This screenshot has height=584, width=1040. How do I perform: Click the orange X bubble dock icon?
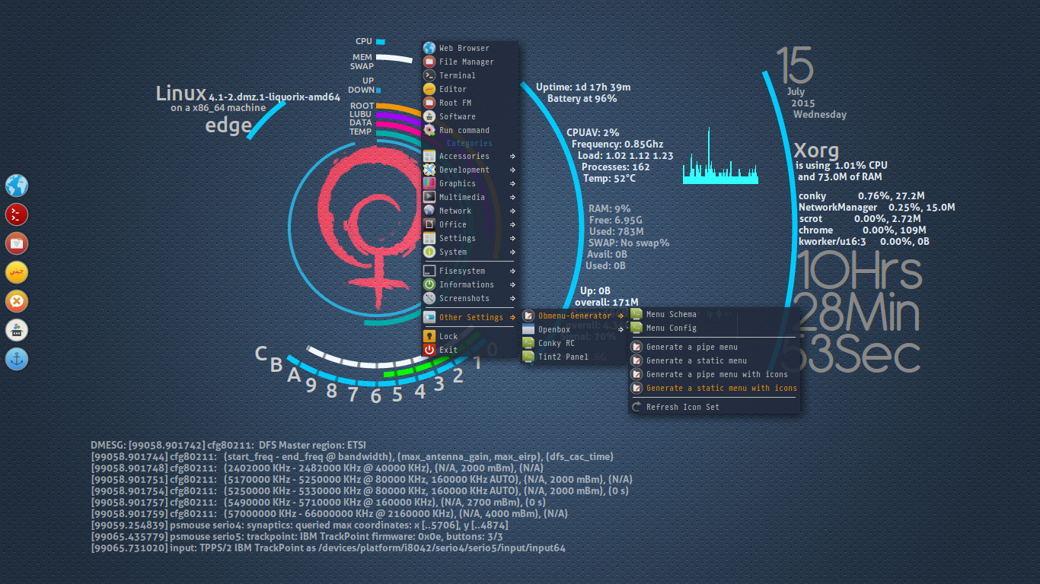[x=17, y=301]
